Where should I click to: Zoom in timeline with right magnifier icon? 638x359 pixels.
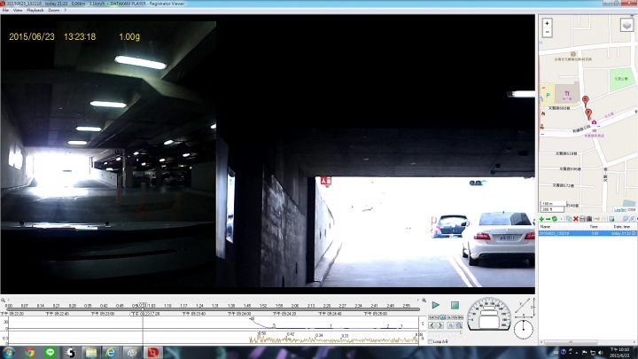424,300
